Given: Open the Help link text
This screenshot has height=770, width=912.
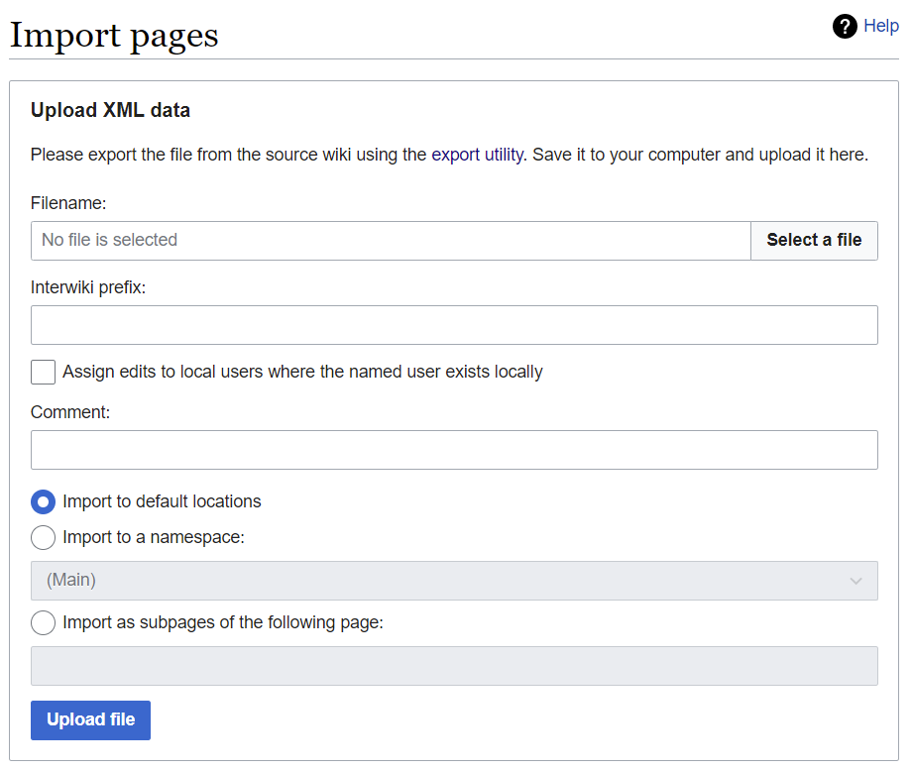Looking at the screenshot, I should click(880, 26).
